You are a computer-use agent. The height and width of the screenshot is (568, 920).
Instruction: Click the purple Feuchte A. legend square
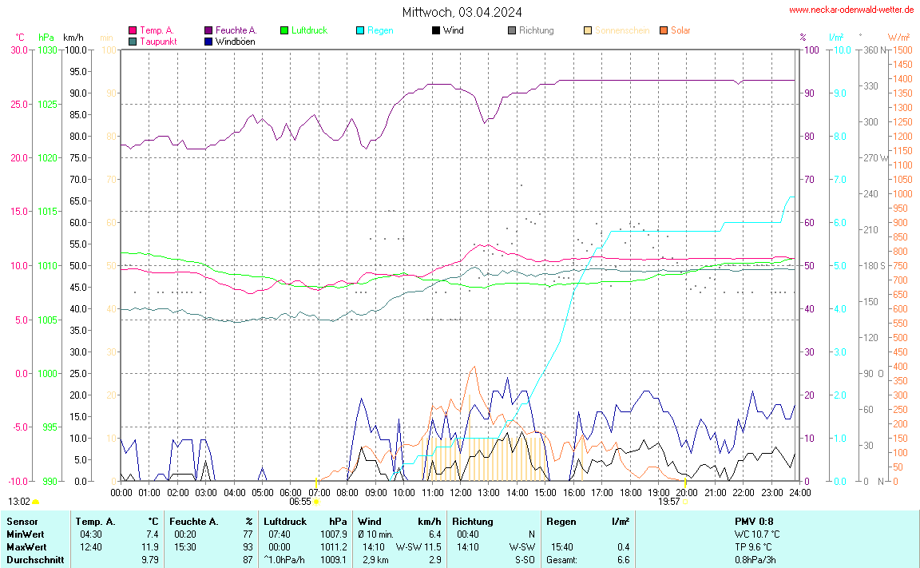pyautogui.click(x=208, y=31)
